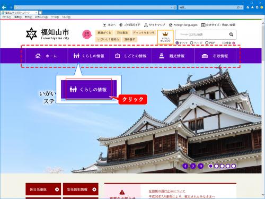Click the Fukuchiyama city star logo
The height and width of the screenshot is (199, 265).
tap(31, 33)
